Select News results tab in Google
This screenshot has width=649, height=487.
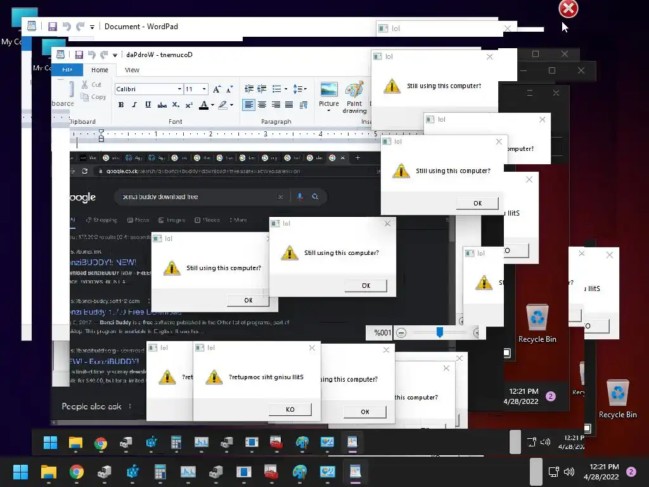[138, 220]
